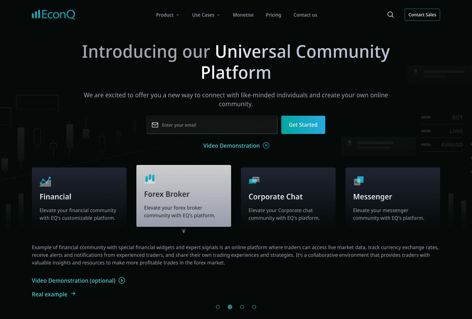Select the fourth carousel dot

[254, 307]
